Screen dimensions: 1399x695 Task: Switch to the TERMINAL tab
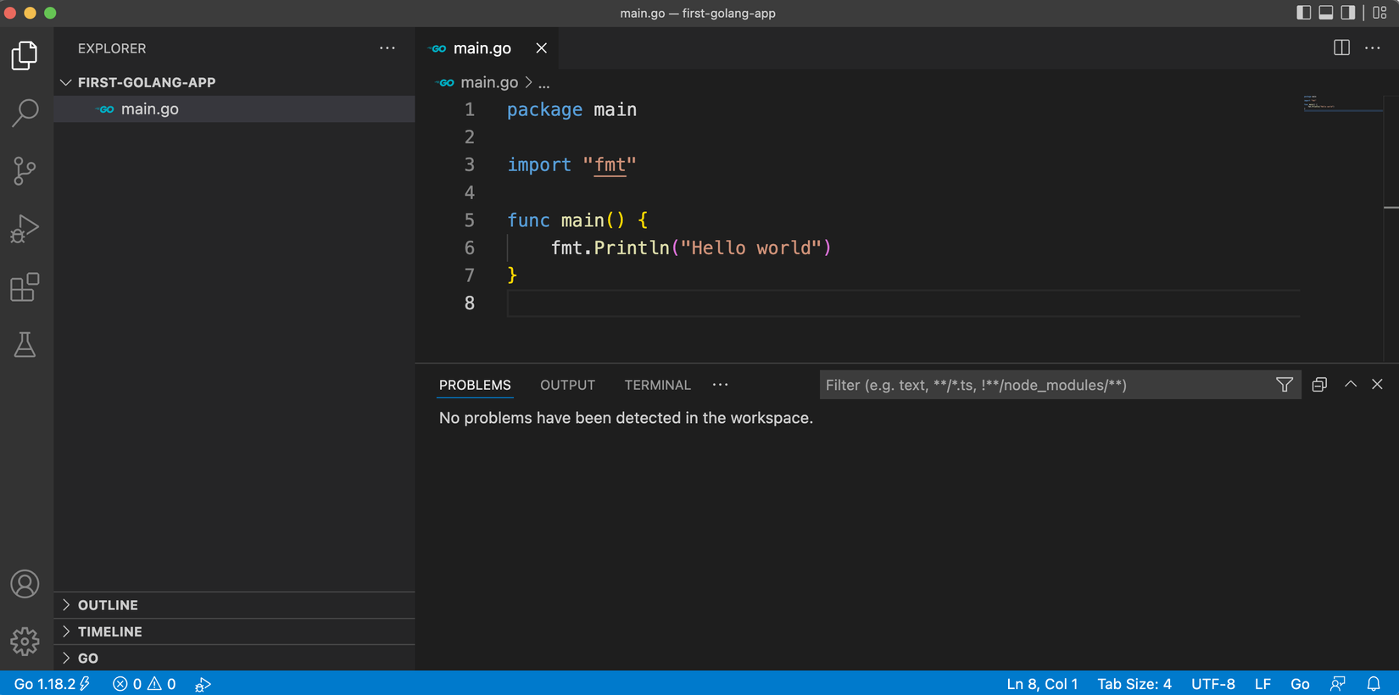pyautogui.click(x=657, y=385)
